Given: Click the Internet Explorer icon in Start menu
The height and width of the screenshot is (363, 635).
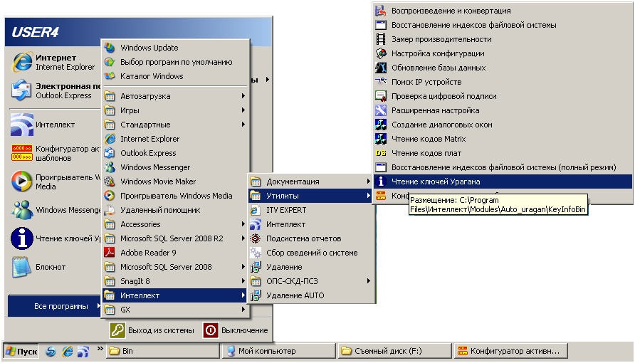Looking at the screenshot, I should click(22, 63).
